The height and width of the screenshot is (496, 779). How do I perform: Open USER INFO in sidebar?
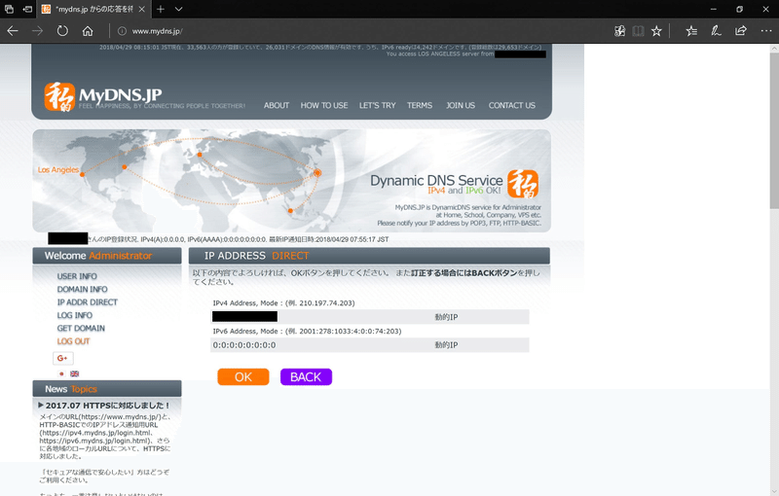(77, 276)
